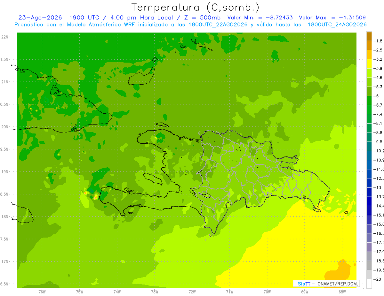Click the "76W" longitude label
Viewport: 384px width, 296px height.
[x=42, y=292]
